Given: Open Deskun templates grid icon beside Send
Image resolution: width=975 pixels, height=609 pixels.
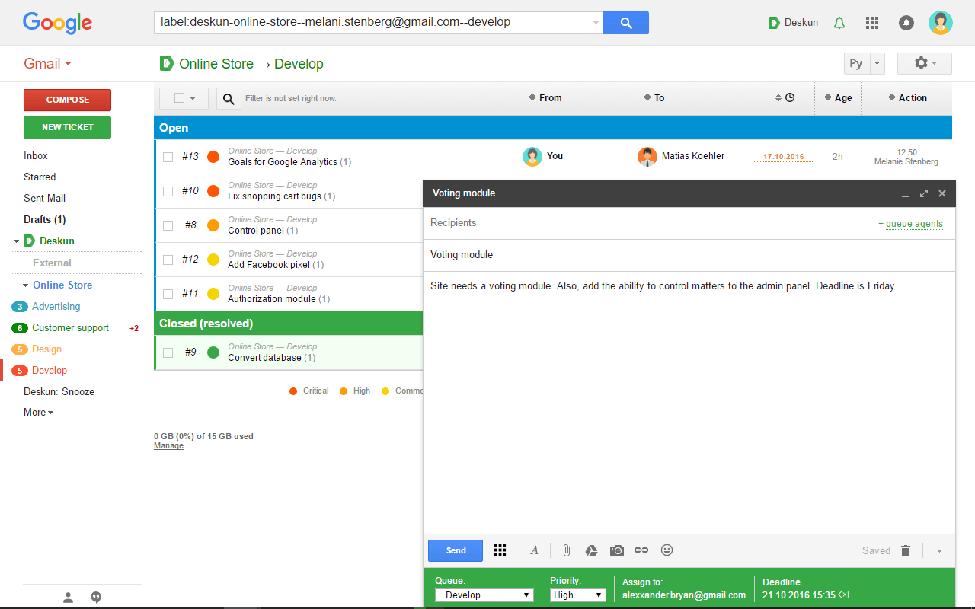Looking at the screenshot, I should pyautogui.click(x=500, y=550).
